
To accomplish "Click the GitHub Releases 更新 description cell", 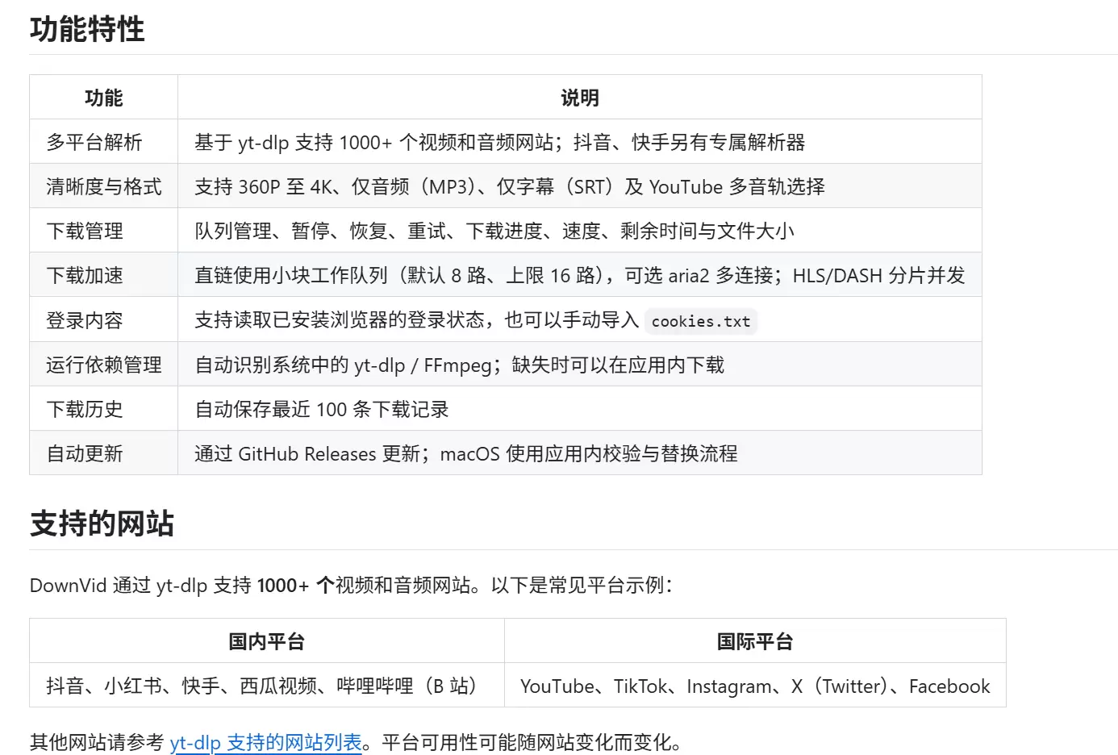I will (x=580, y=453).
